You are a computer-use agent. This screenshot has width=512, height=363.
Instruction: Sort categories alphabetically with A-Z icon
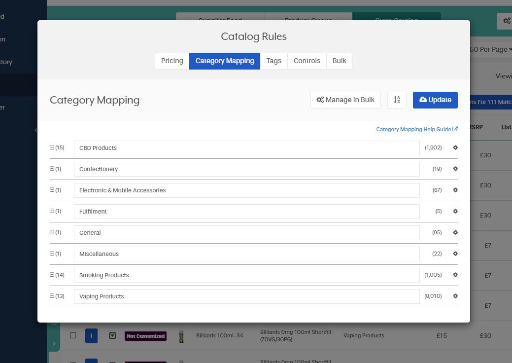pyautogui.click(x=397, y=100)
